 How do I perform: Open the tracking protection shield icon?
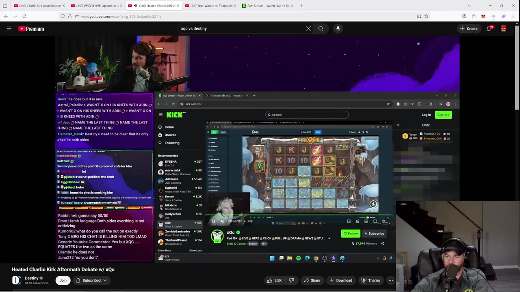coord(63,16)
